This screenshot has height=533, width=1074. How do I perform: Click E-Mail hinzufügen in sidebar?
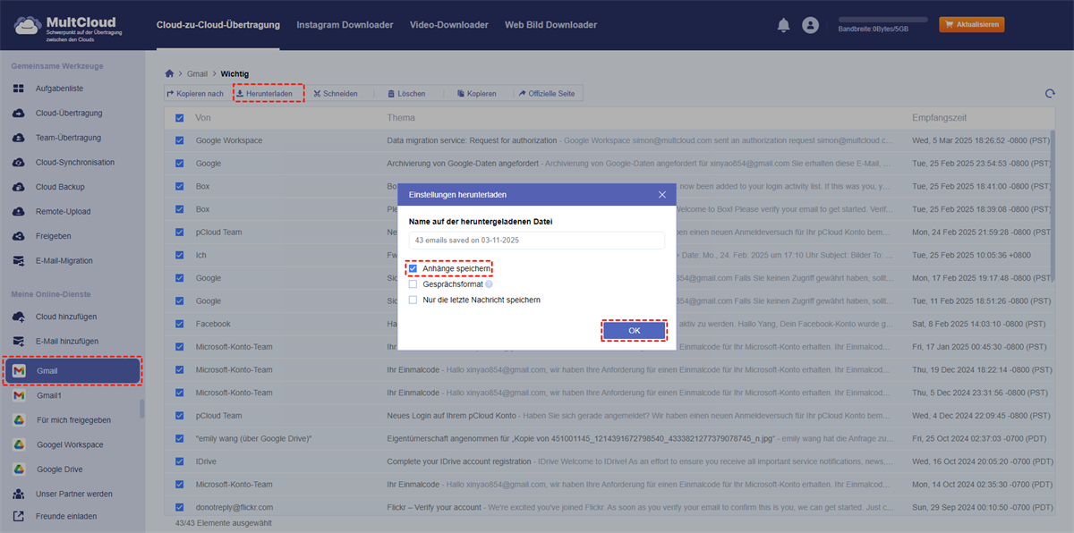(67, 342)
